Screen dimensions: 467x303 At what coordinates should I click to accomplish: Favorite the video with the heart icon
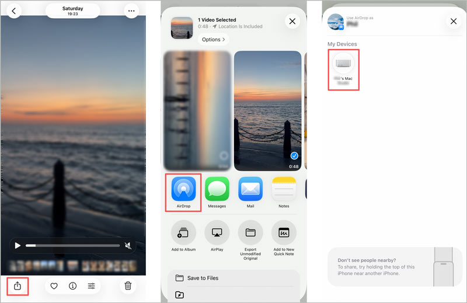click(54, 286)
